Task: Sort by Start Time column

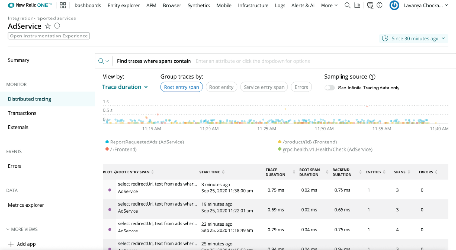Action: 223,172
